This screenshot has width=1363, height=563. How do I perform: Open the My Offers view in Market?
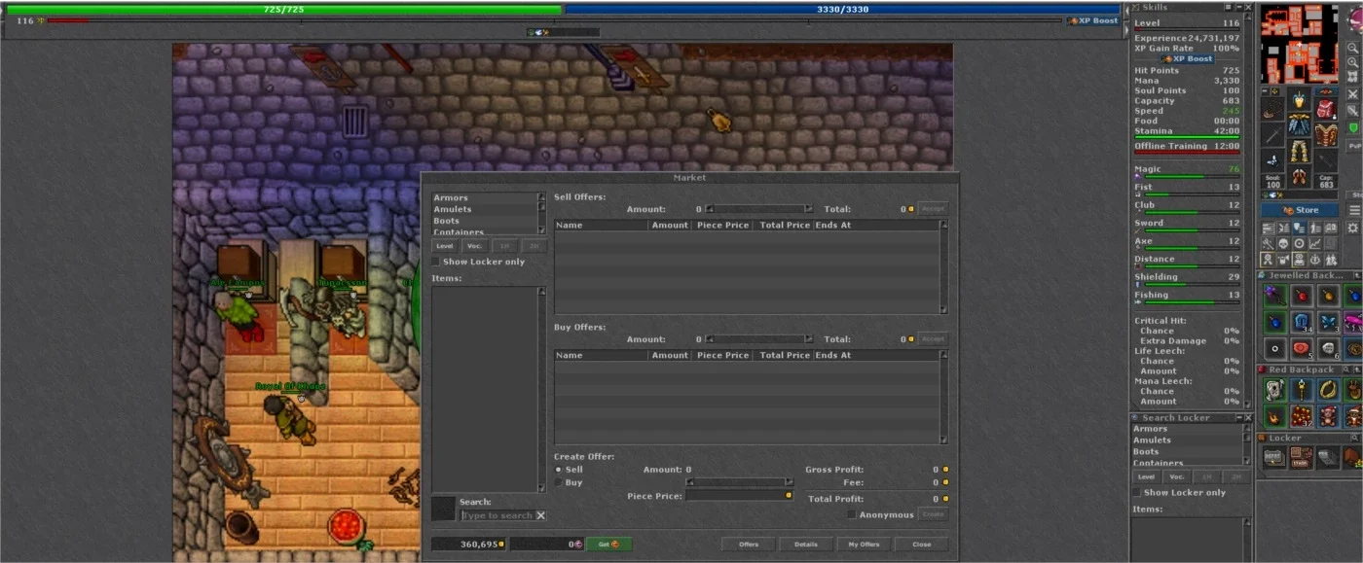point(864,545)
